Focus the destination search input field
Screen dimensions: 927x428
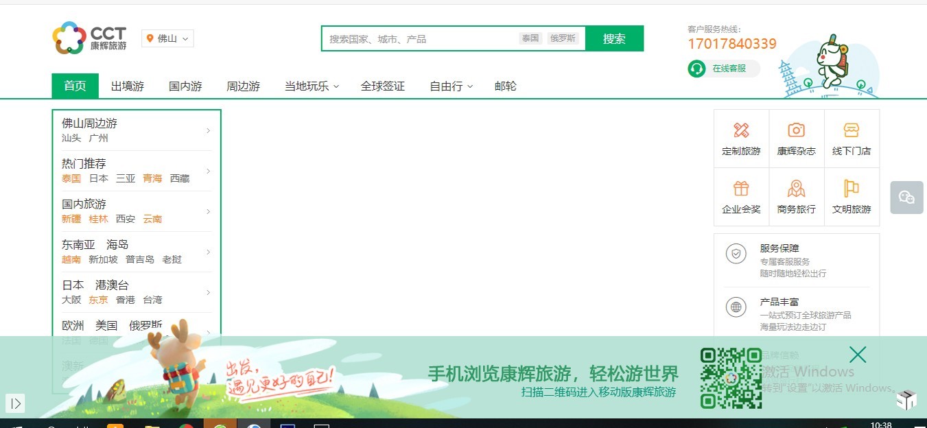pyautogui.click(x=419, y=39)
